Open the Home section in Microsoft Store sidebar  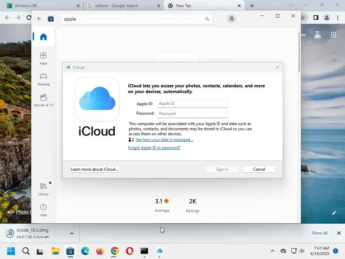pos(43,37)
